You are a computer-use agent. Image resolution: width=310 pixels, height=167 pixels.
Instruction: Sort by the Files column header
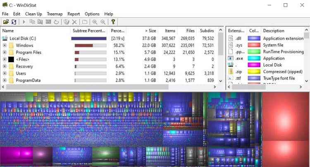187,31
